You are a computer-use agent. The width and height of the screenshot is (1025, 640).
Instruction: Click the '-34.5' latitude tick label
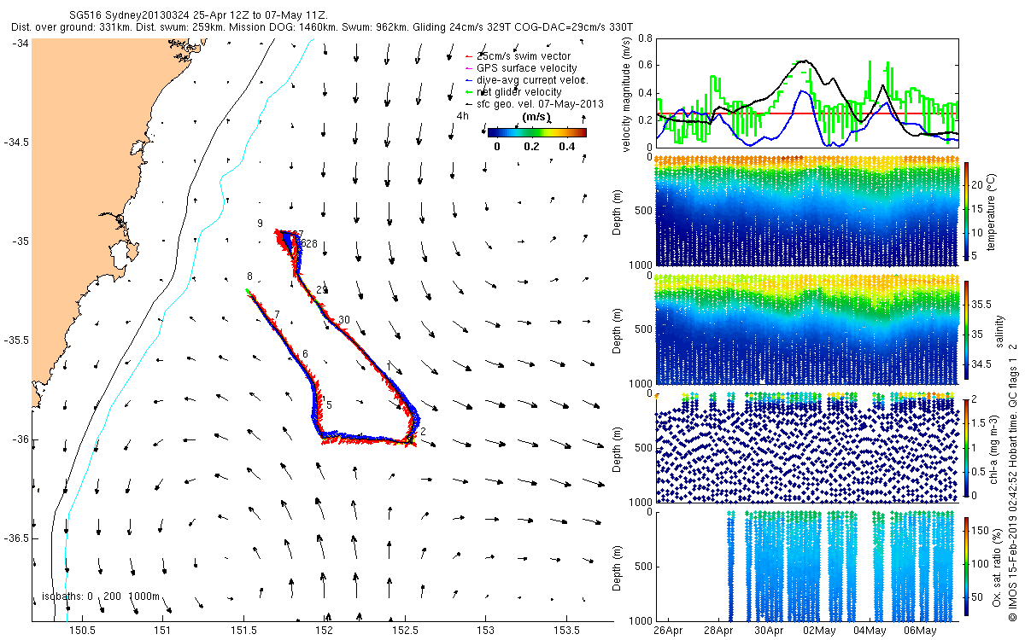pos(15,142)
